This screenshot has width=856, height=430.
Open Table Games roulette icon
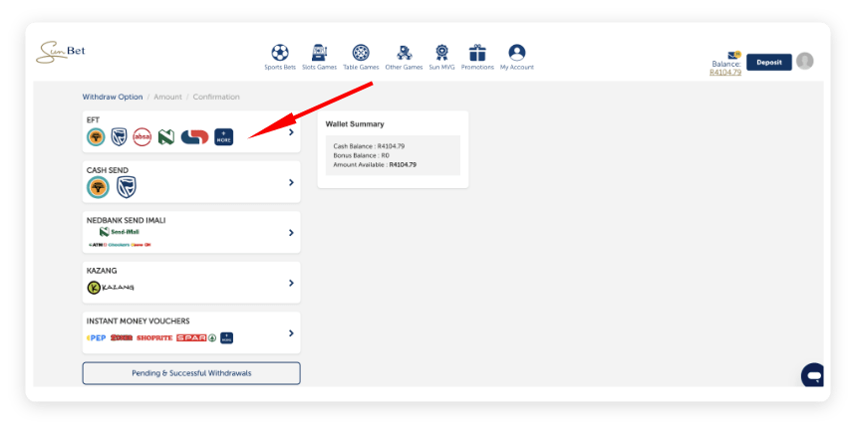[x=361, y=53]
